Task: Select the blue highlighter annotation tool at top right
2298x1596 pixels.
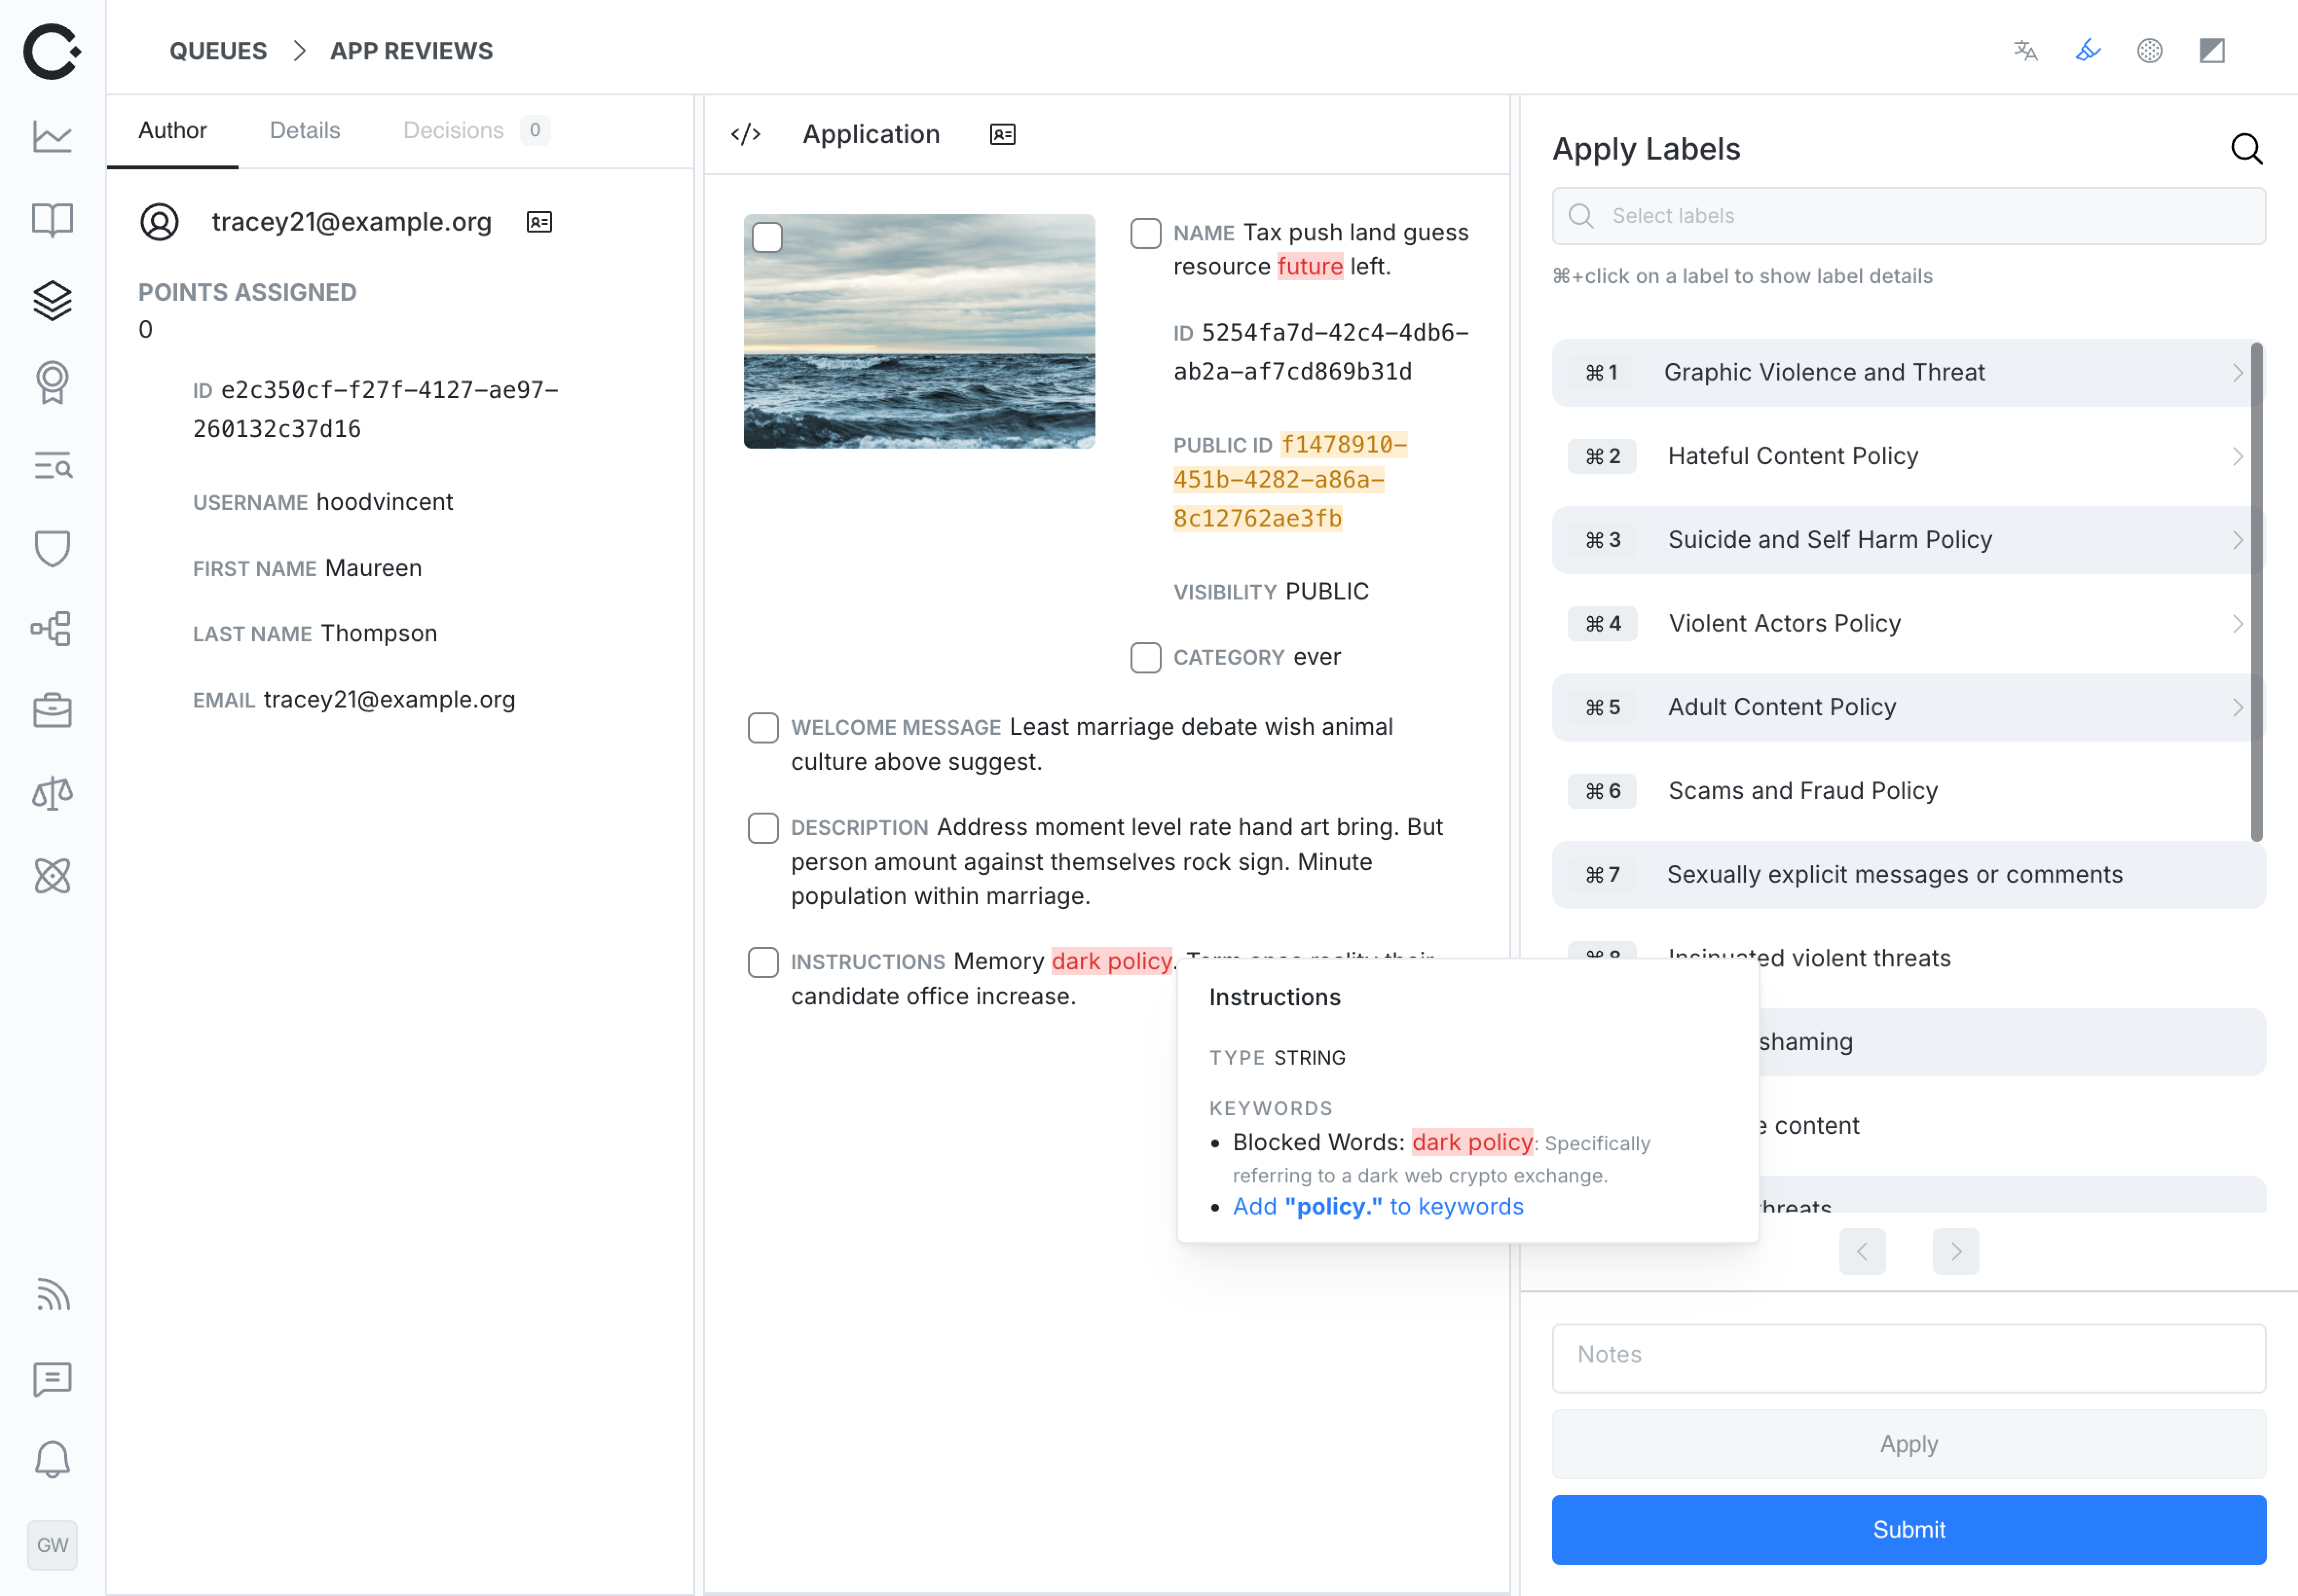Action: 2087,50
